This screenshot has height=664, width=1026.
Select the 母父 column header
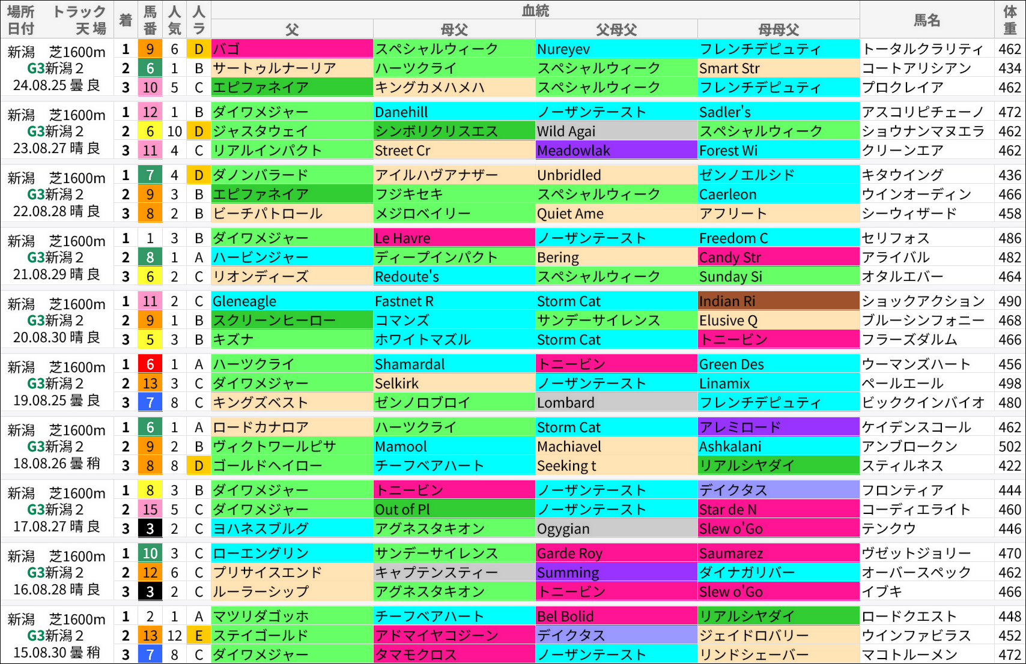pyautogui.click(x=454, y=29)
